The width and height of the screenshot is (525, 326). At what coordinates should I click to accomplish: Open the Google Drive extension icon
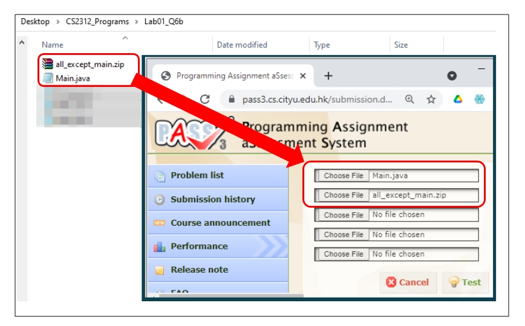point(458,100)
